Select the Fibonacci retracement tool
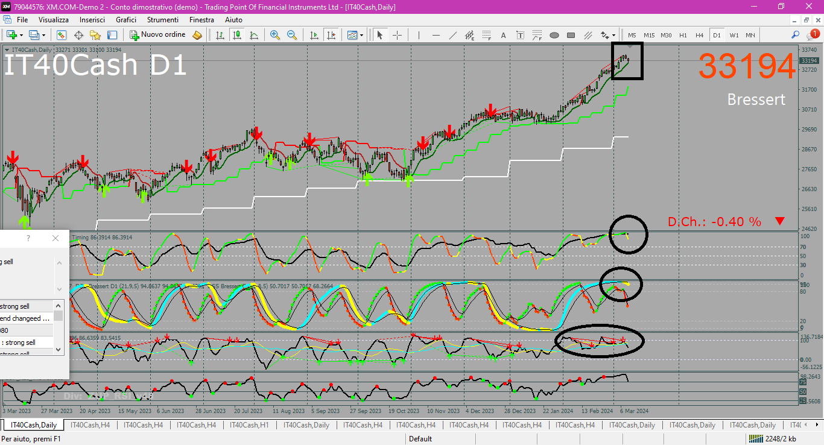The image size is (824, 445). coord(487,35)
